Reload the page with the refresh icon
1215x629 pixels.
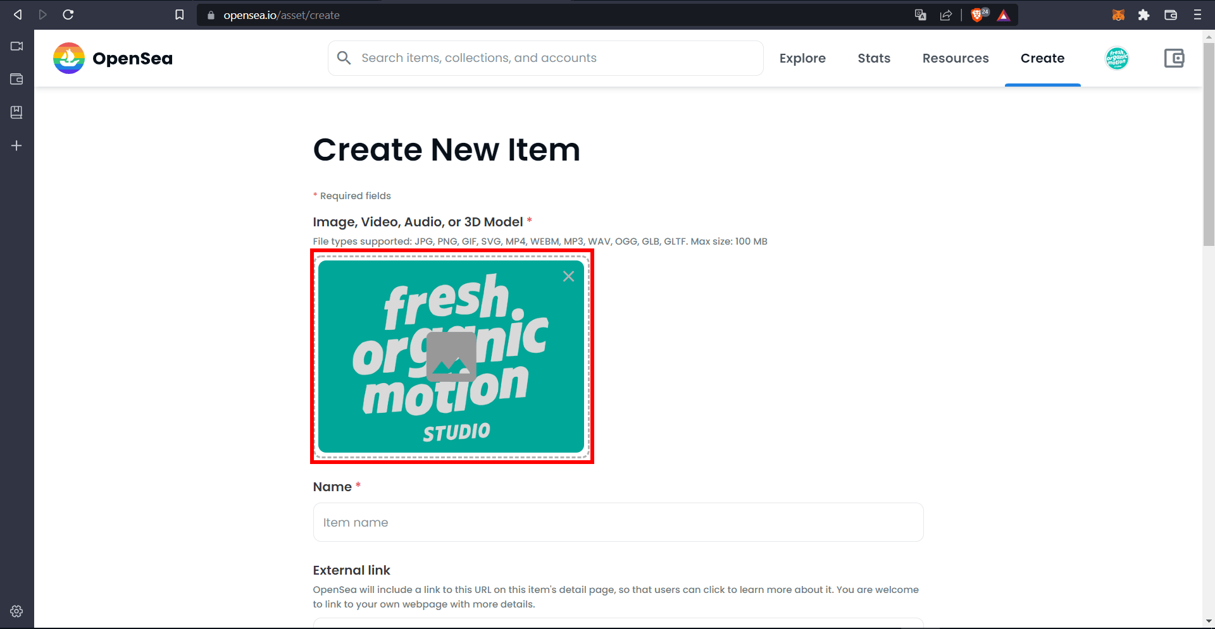click(68, 15)
